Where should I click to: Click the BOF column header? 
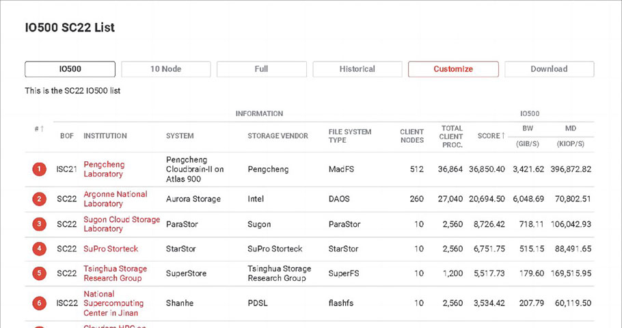point(67,136)
